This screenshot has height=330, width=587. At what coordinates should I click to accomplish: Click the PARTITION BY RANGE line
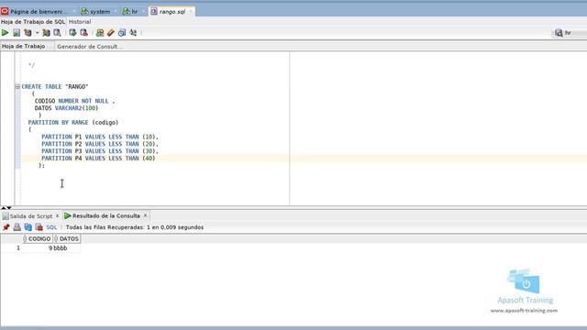pyautogui.click(x=73, y=122)
